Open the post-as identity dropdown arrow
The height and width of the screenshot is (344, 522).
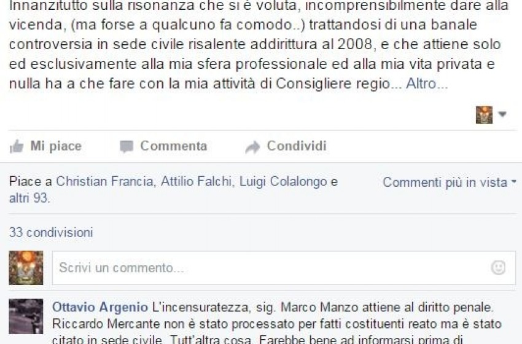pyautogui.click(x=502, y=114)
